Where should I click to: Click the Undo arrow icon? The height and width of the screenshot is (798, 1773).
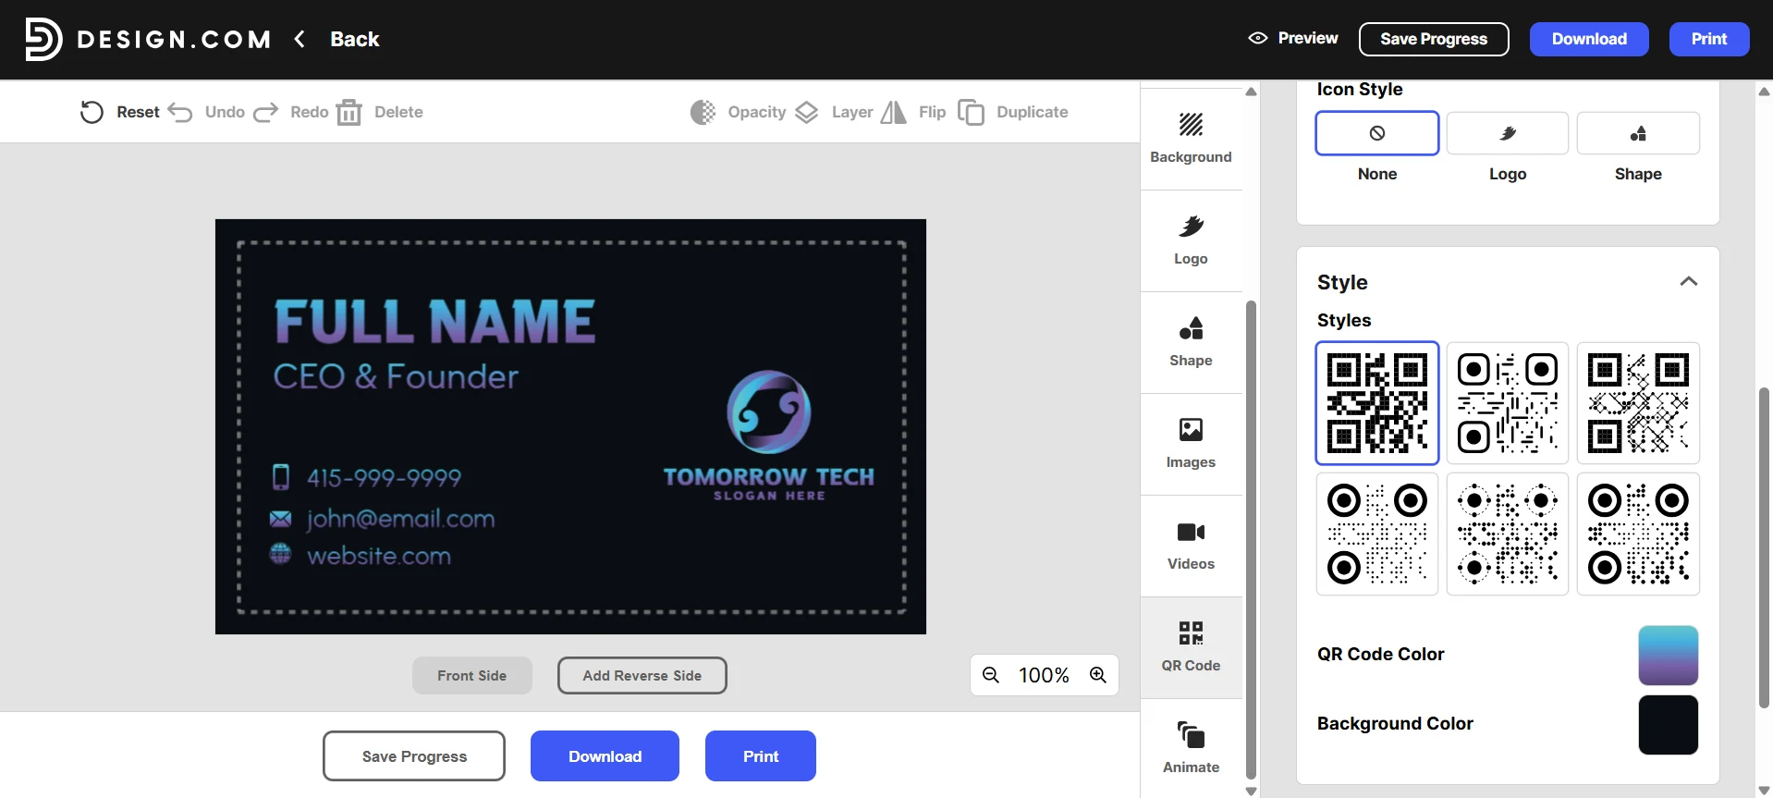pos(180,112)
